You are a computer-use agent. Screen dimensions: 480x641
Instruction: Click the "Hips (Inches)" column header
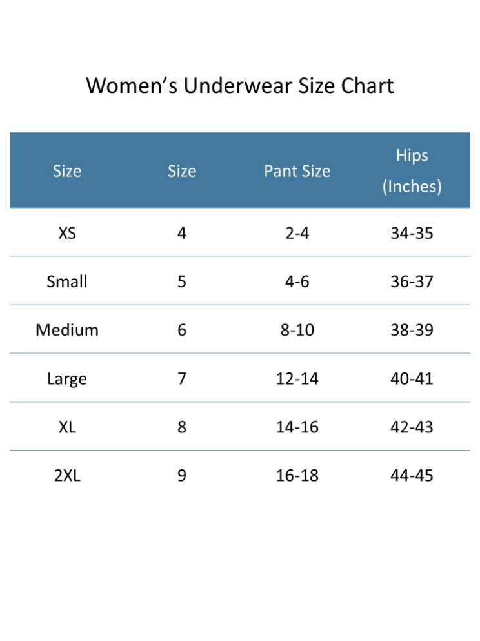point(412,171)
